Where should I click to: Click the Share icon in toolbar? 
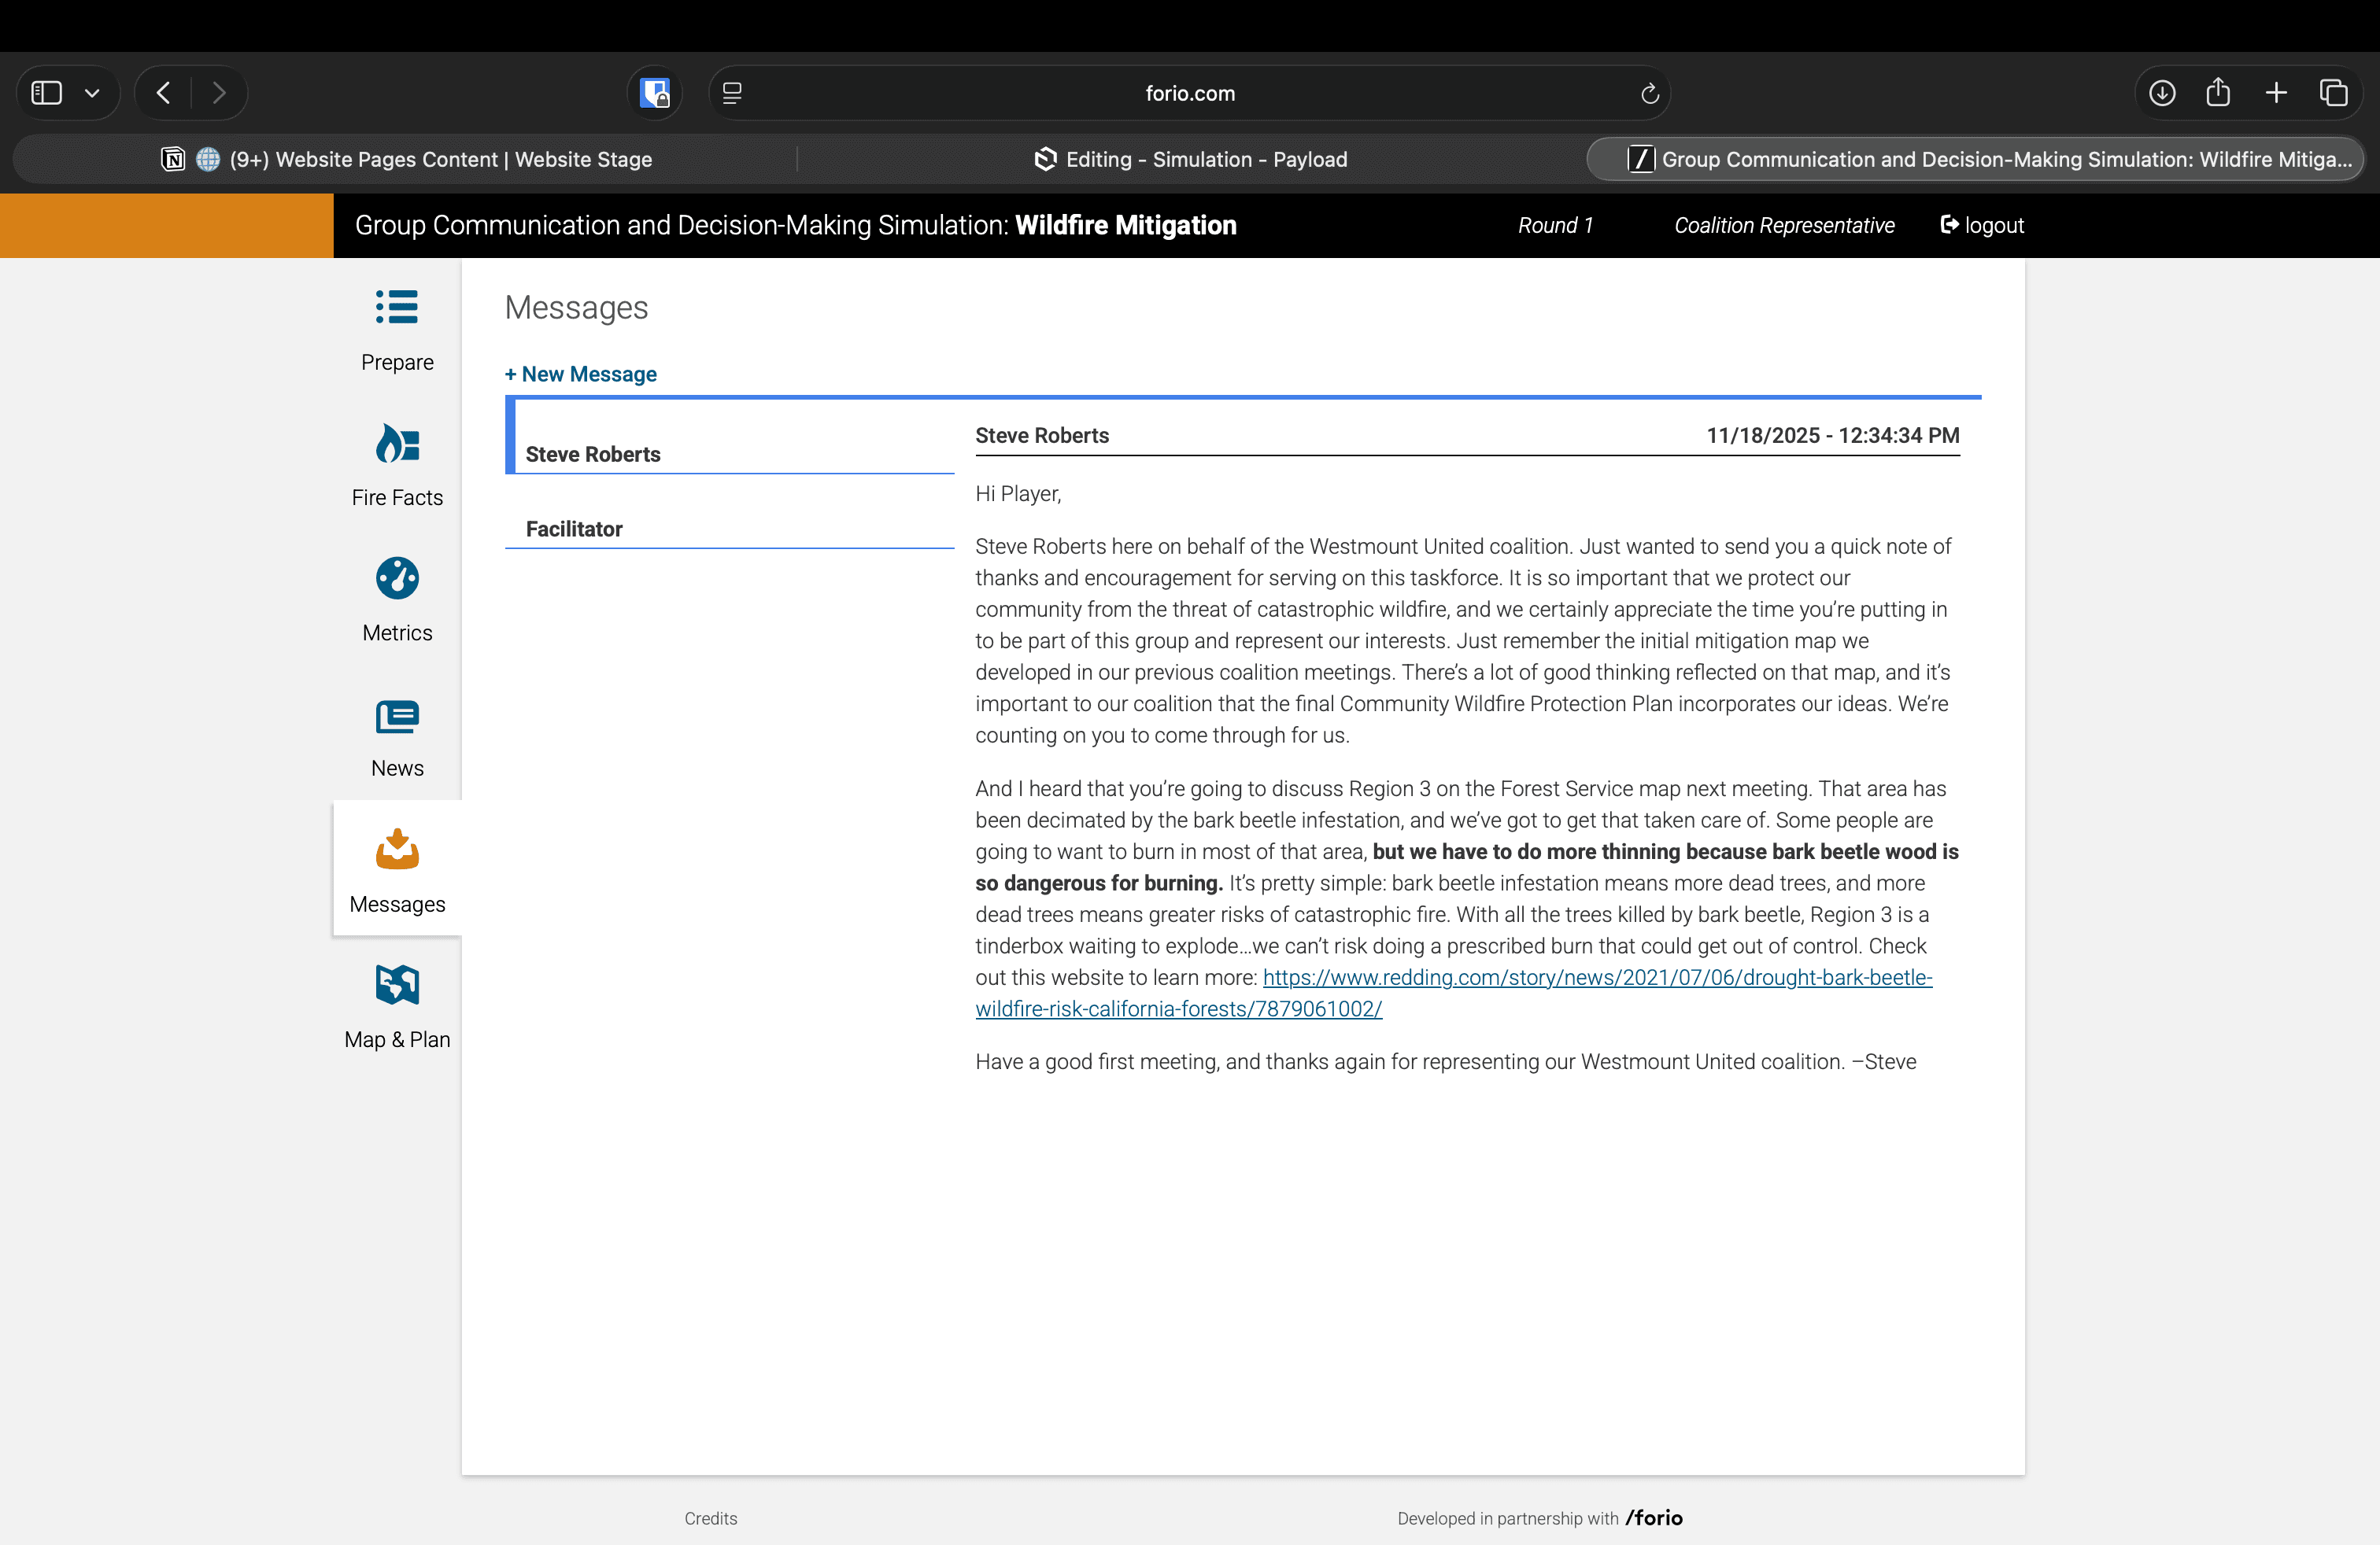(x=2218, y=93)
